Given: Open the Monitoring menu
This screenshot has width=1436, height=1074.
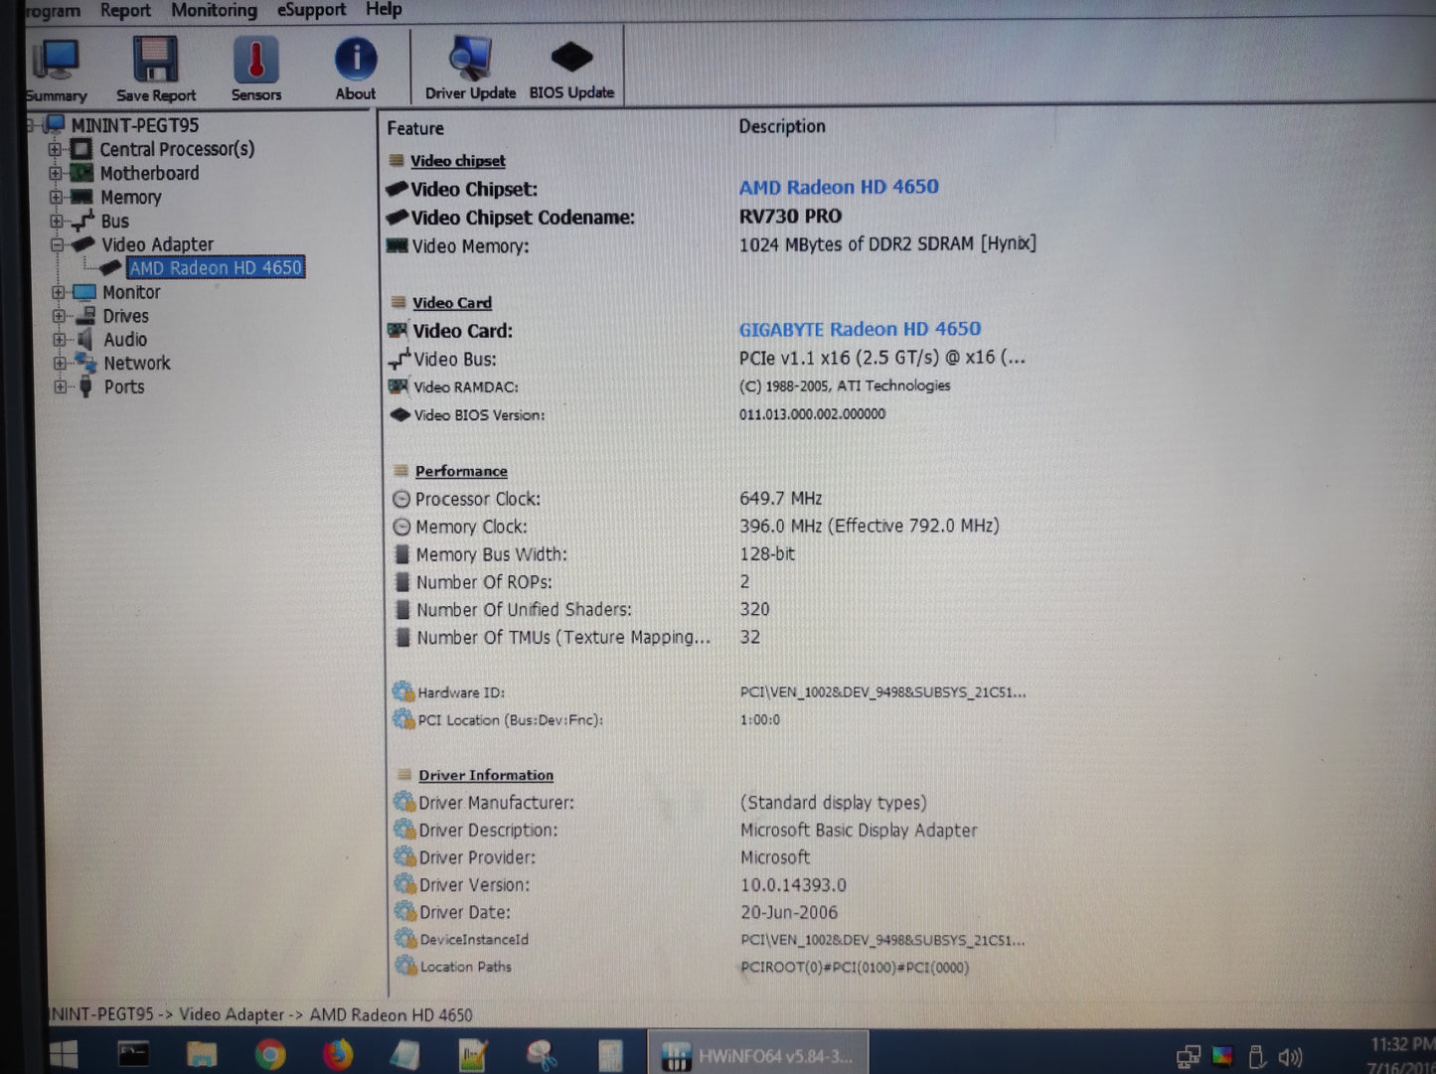Looking at the screenshot, I should coord(213,10).
